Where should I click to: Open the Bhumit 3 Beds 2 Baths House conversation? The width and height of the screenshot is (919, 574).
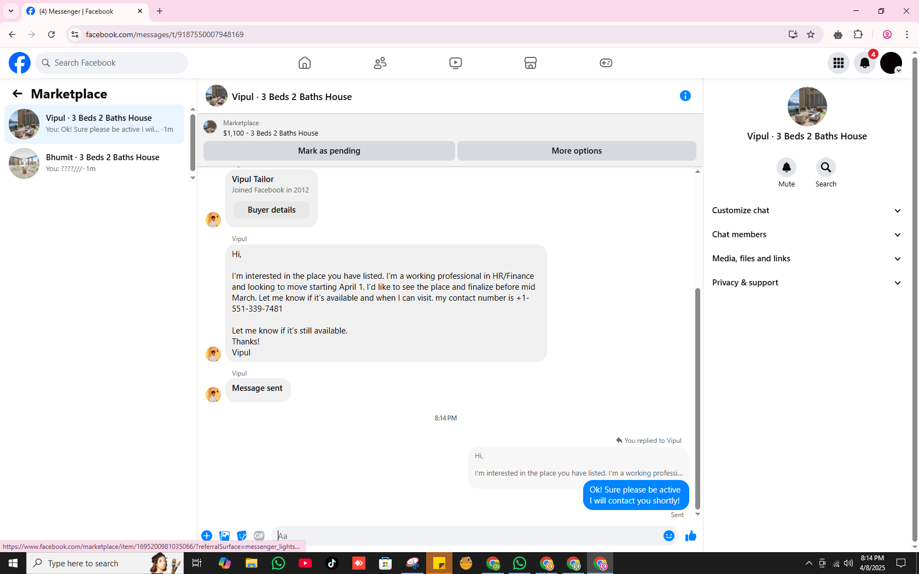tap(95, 163)
